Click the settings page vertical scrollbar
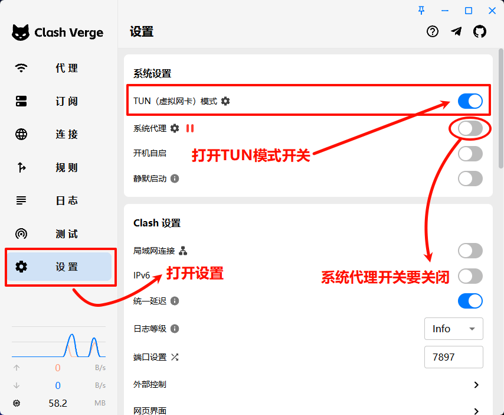504x415 pixels. pyautogui.click(x=501, y=108)
